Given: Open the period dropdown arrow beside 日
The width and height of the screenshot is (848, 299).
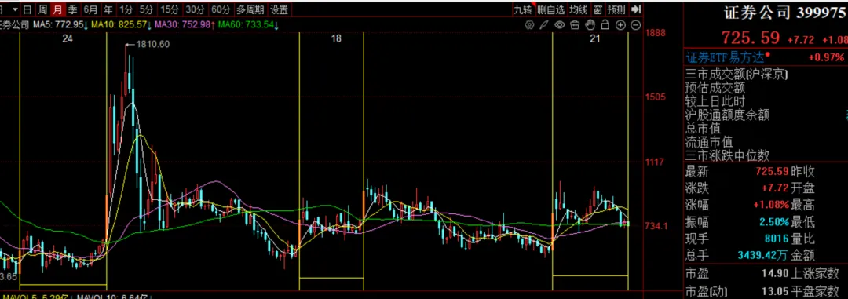Looking at the screenshot, I should pos(16,9).
